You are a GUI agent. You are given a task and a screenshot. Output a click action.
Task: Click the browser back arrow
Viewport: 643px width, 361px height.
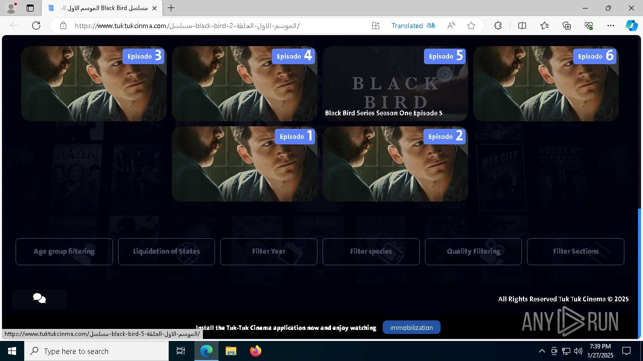pyautogui.click(x=14, y=26)
